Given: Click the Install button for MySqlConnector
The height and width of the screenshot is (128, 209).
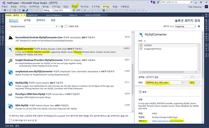Looking at the screenshot, I should coord(192,82).
